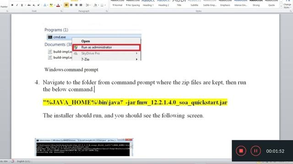Apply the No Spacing style
The height and width of the screenshot is (164, 293).
(133, 3)
